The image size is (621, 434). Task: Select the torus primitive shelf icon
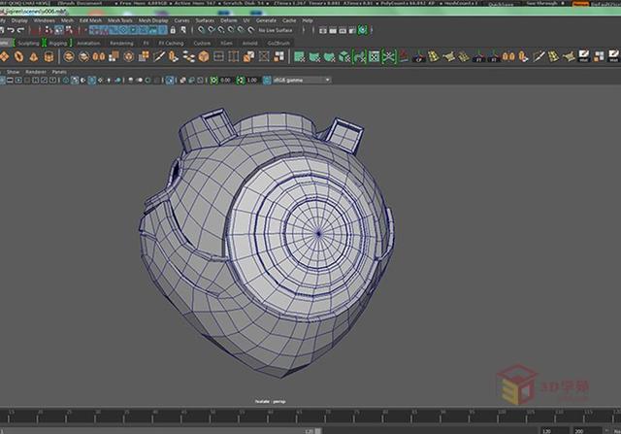18,56
